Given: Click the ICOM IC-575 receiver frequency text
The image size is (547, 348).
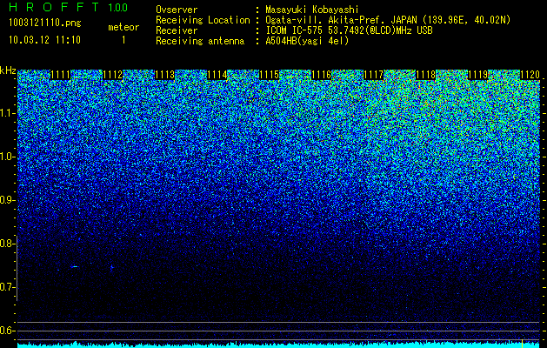Looking at the screenshot, I should [350, 30].
